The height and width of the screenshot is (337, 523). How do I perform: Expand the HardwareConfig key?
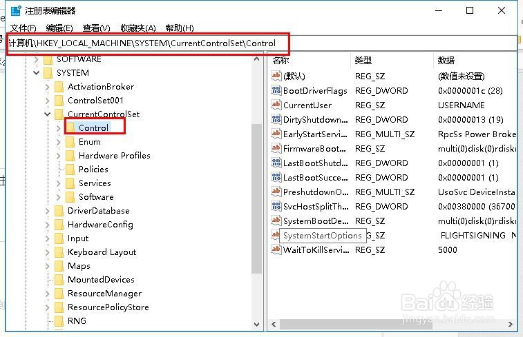pyautogui.click(x=48, y=225)
